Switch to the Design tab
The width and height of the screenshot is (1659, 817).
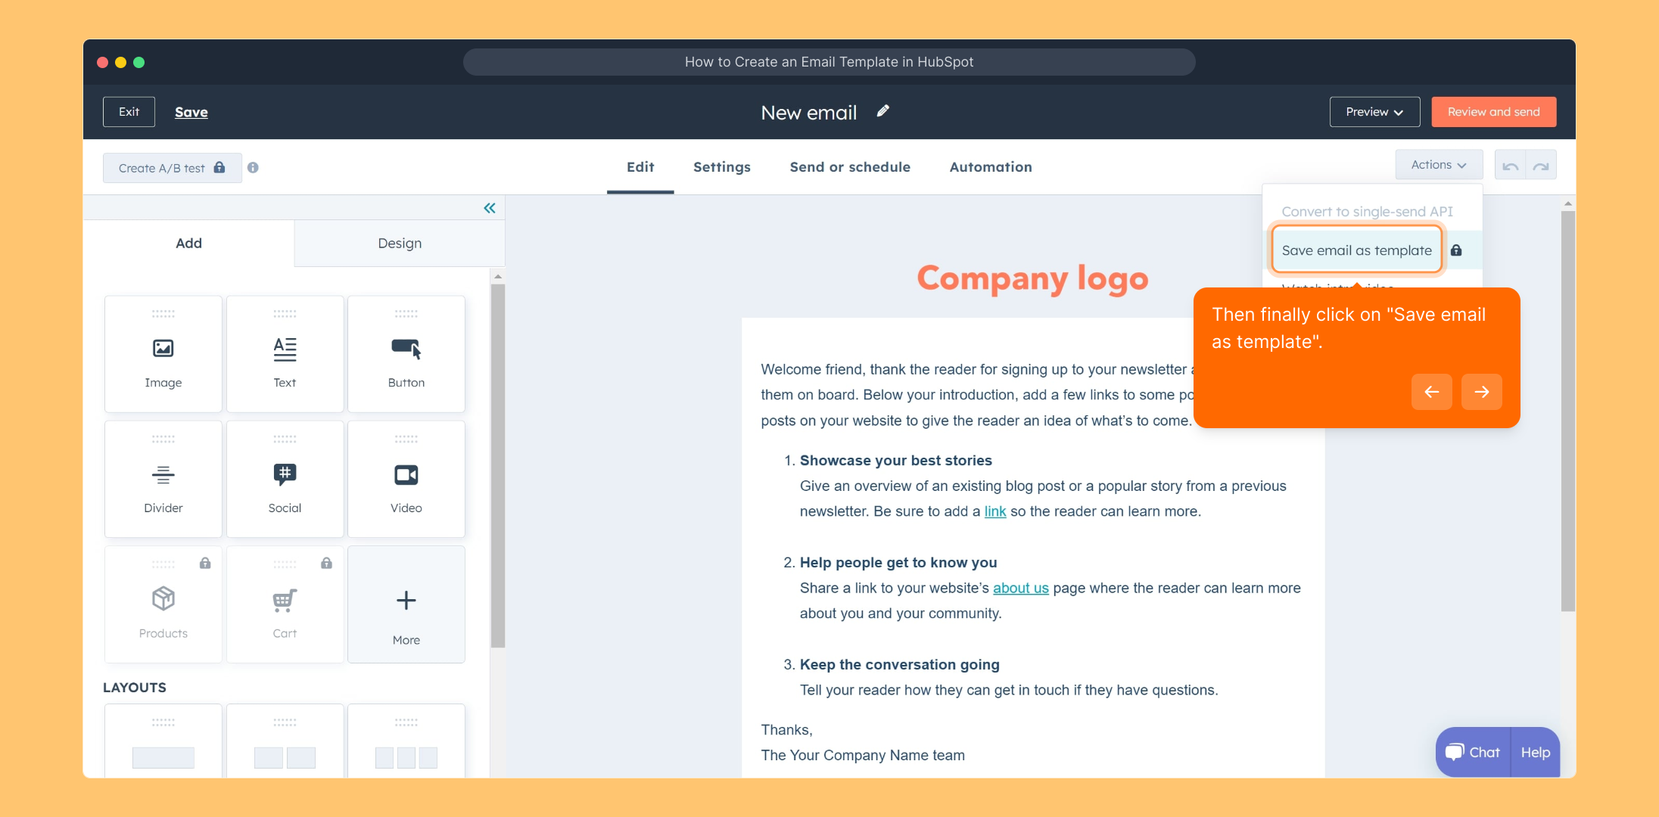[x=400, y=244]
